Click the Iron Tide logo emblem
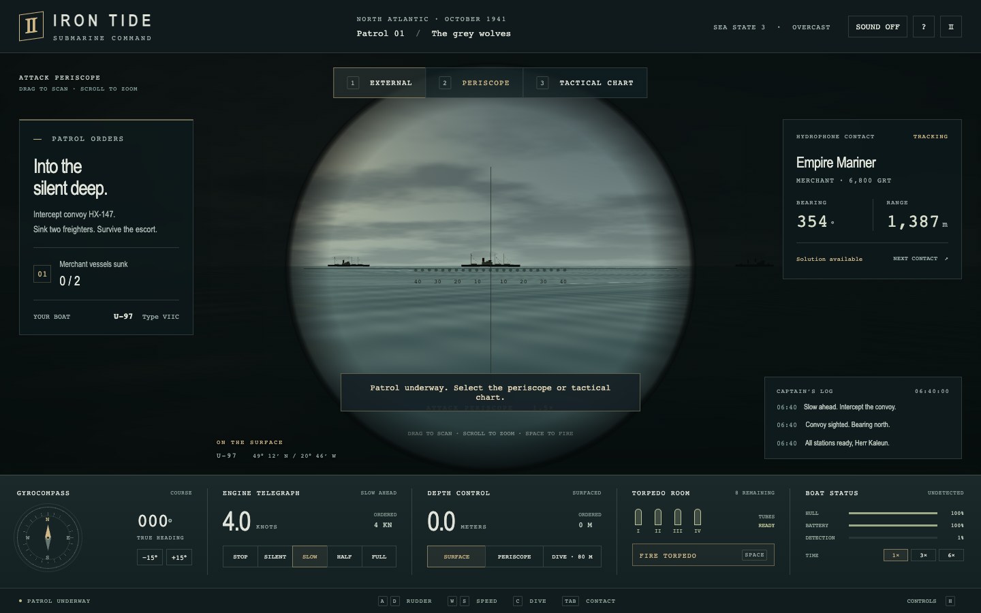The image size is (981, 613). pos(31,26)
